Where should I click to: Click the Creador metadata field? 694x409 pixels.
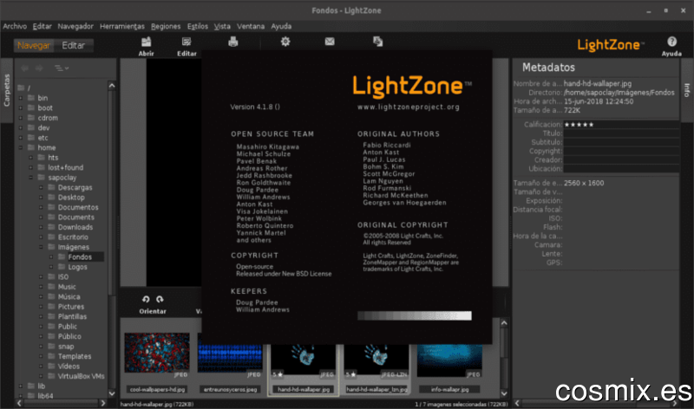[621, 160]
